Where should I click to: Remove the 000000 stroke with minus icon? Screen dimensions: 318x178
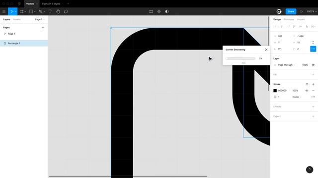313,90
